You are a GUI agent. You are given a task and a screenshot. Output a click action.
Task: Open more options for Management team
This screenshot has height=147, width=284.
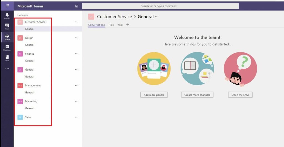(x=77, y=85)
